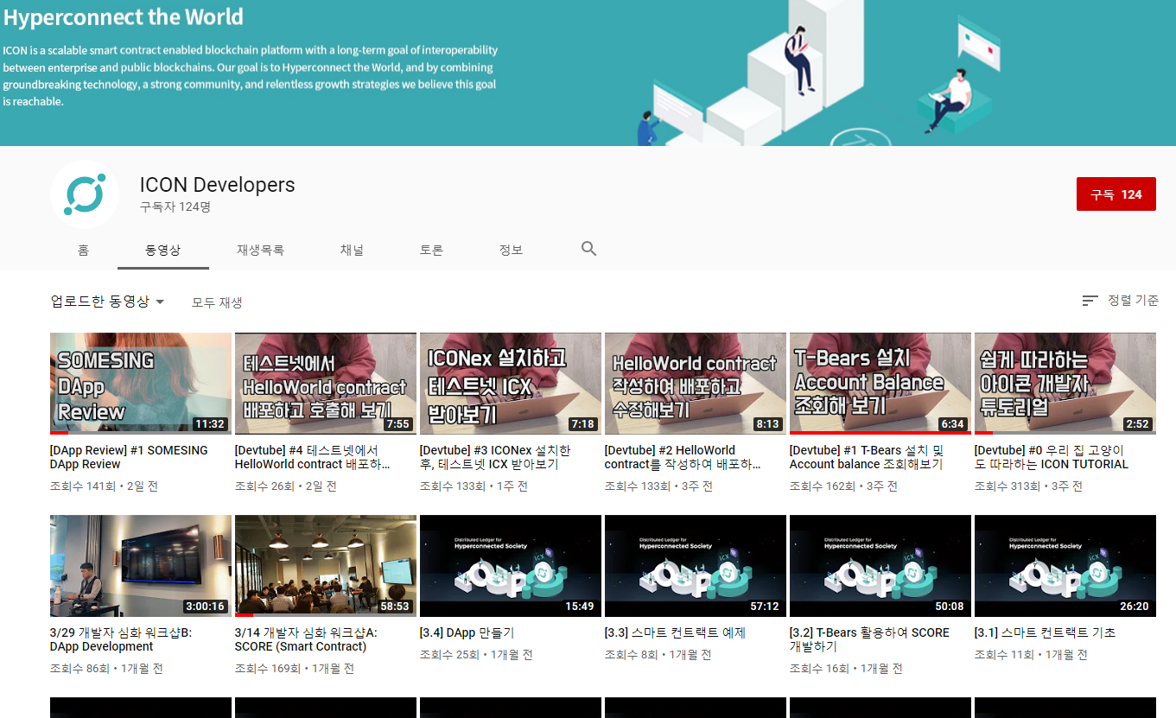Open the 57:12 스마트 컨트랙트 예제 thumbnail
Viewport: 1176px width, 718px height.
[x=696, y=566]
